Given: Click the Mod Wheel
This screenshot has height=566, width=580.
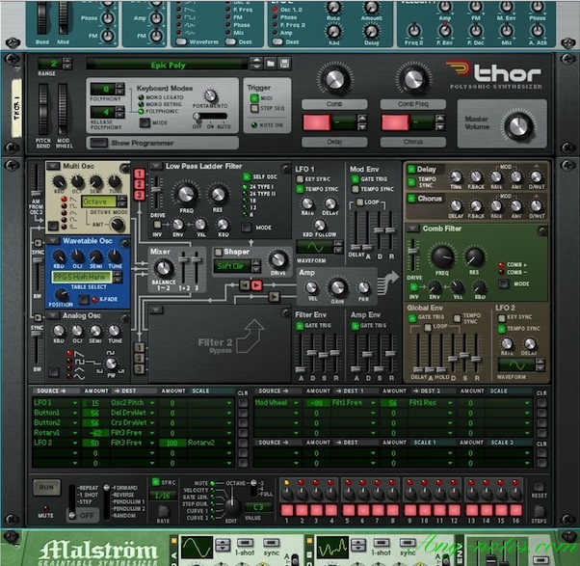Looking at the screenshot, I should click(x=63, y=109).
